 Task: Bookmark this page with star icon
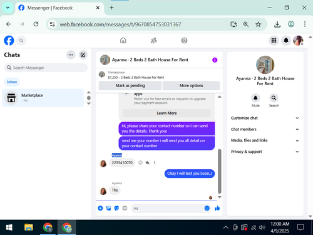pos(258,24)
